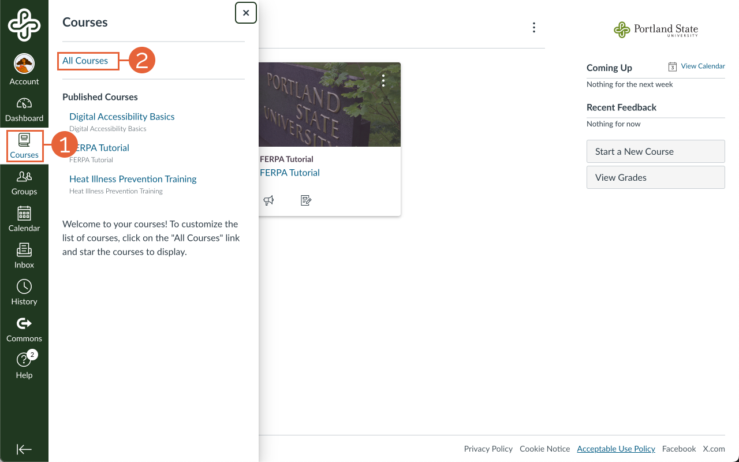Open the Groups navigation item

24,183
